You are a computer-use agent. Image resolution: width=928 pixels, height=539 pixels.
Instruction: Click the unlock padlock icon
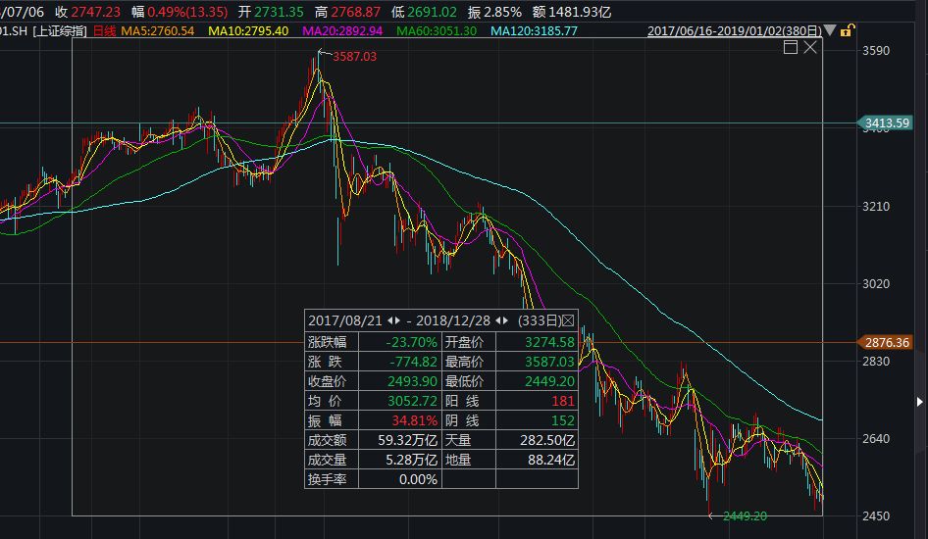[x=848, y=30]
